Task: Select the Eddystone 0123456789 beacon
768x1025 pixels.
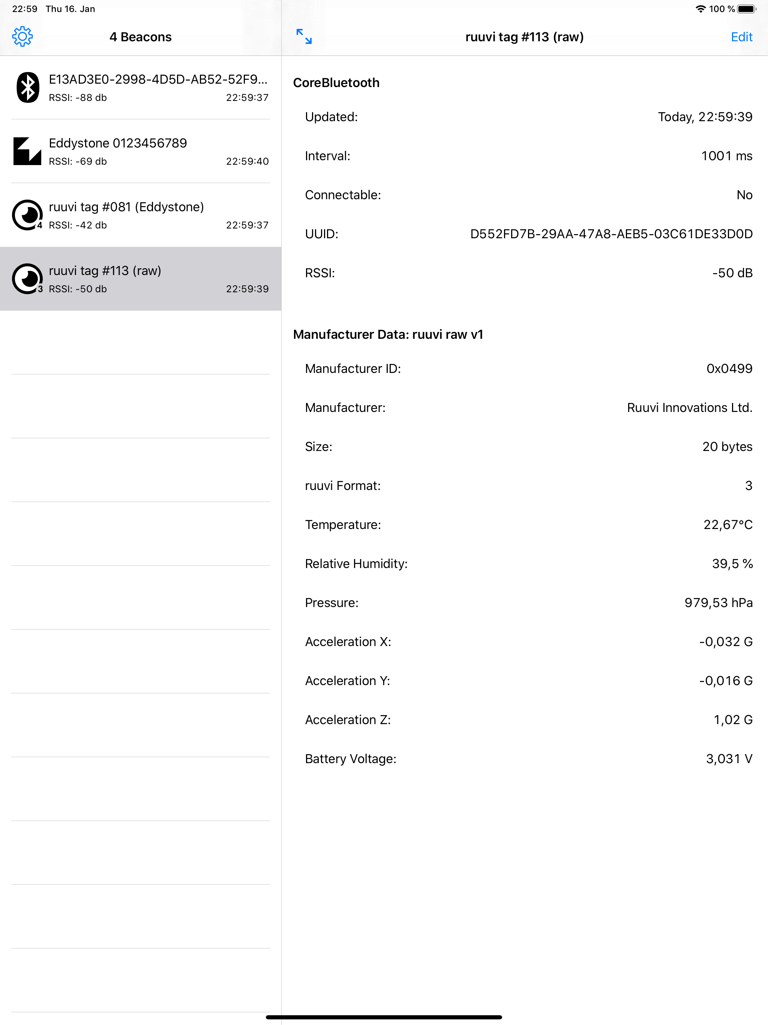Action: [x=140, y=152]
